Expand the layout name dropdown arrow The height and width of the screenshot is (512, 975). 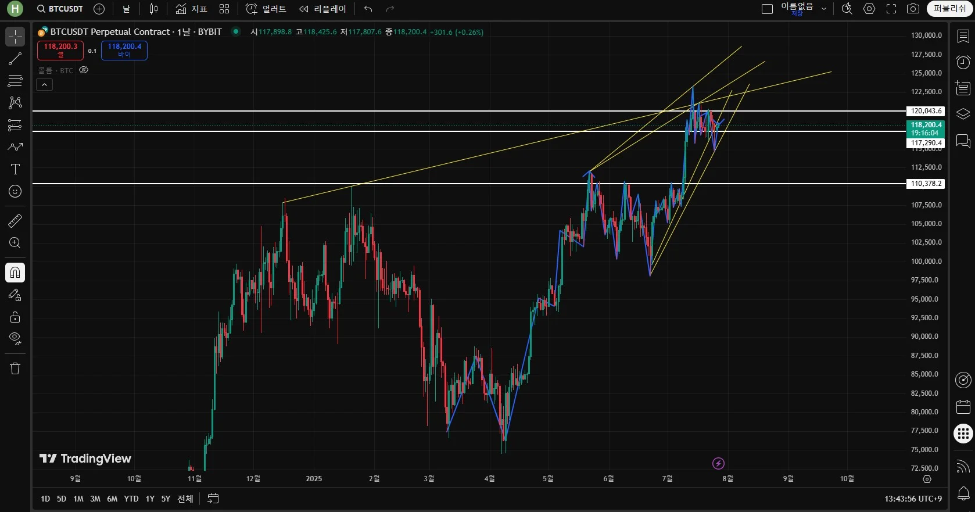pos(824,9)
